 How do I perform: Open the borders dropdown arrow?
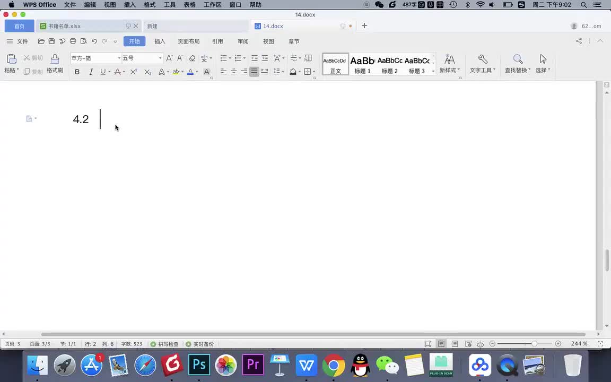tap(314, 72)
